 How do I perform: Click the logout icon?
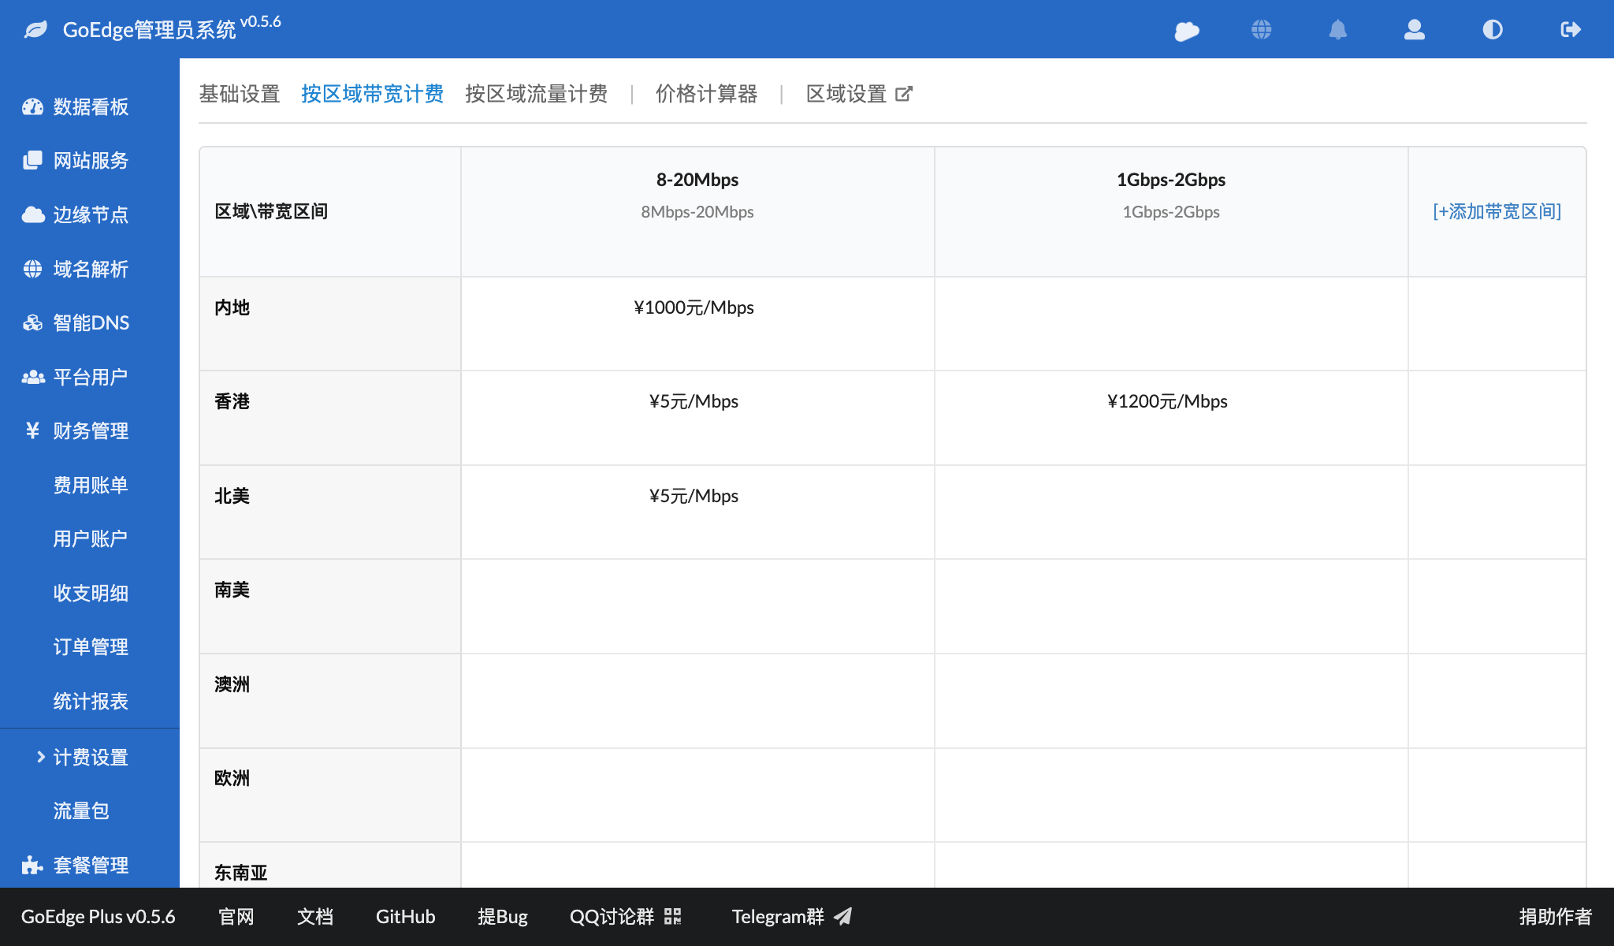[1571, 29]
